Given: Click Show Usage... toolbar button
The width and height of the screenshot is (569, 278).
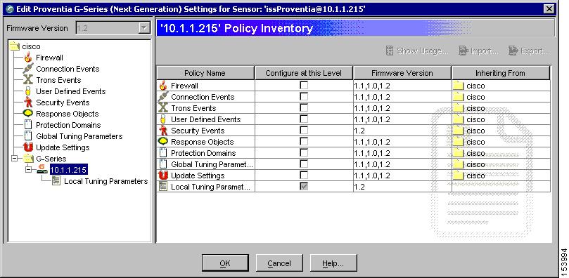Looking at the screenshot, I should [x=416, y=51].
